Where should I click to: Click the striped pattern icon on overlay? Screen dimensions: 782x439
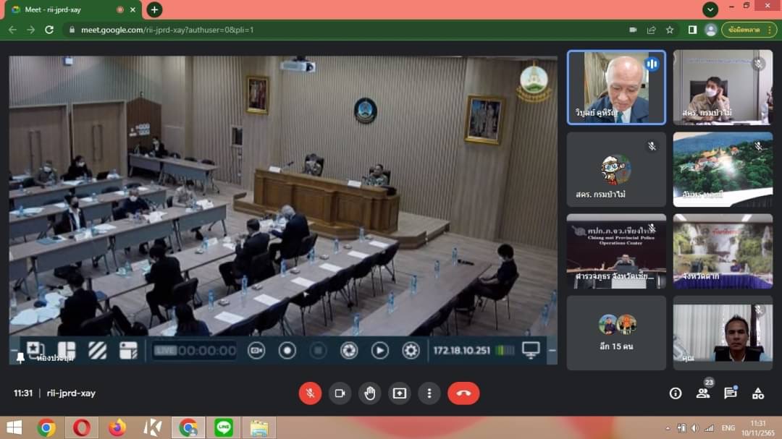pos(97,350)
